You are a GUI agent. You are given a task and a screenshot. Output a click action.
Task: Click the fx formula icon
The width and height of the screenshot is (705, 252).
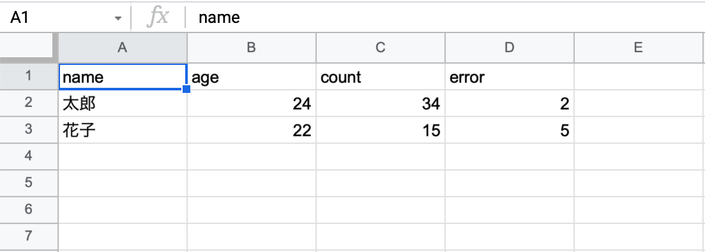158,17
